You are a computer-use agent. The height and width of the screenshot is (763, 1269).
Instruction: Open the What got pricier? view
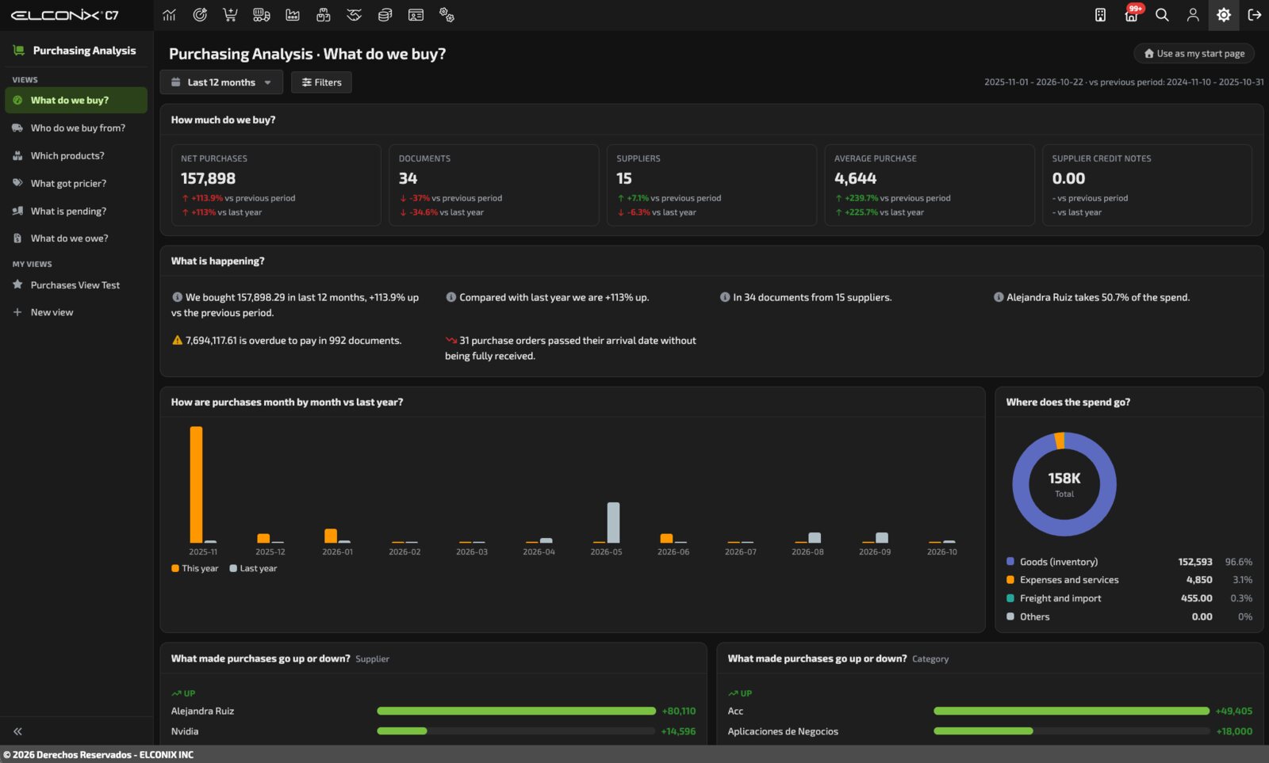click(x=76, y=184)
